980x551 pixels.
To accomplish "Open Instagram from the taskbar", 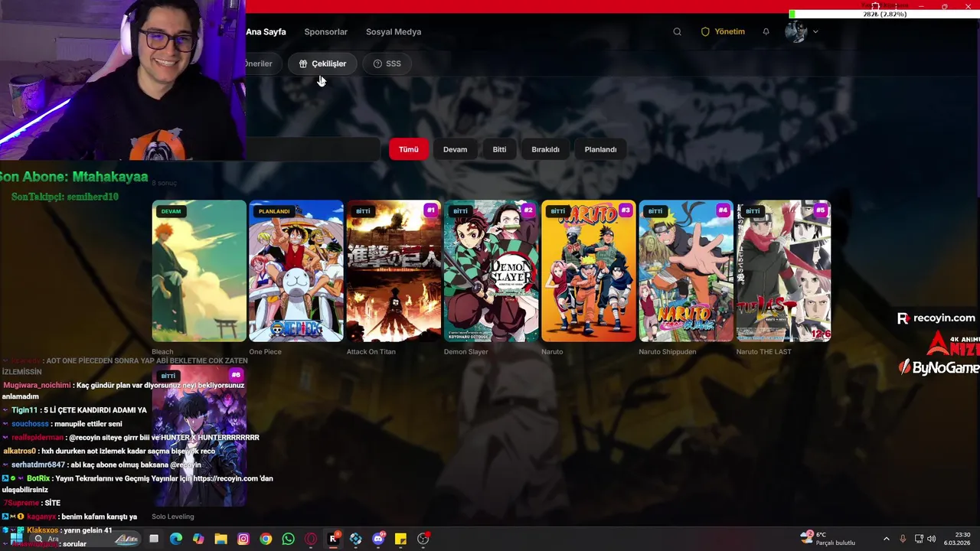I will pyautogui.click(x=243, y=539).
